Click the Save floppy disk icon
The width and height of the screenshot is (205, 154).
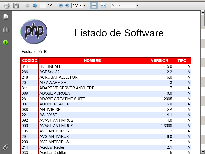pos(16,6)
